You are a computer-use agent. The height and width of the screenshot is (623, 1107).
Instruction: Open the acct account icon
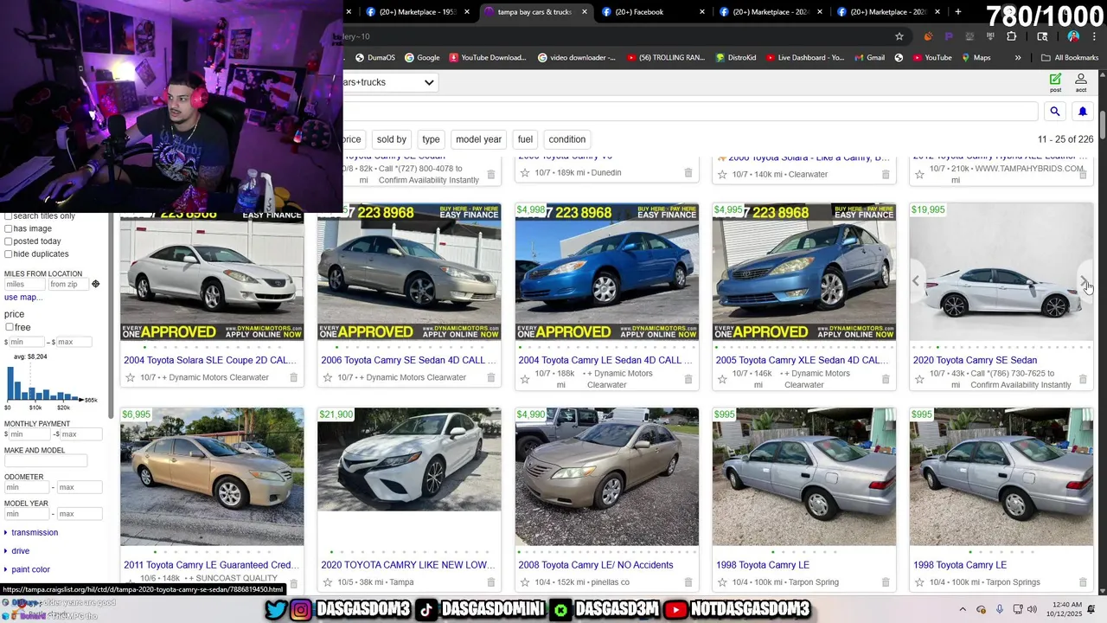(x=1081, y=82)
